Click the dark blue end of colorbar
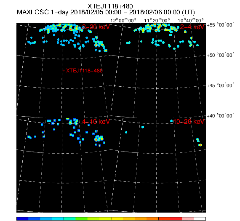Screen dimensions: 240x221 (22, 218)
